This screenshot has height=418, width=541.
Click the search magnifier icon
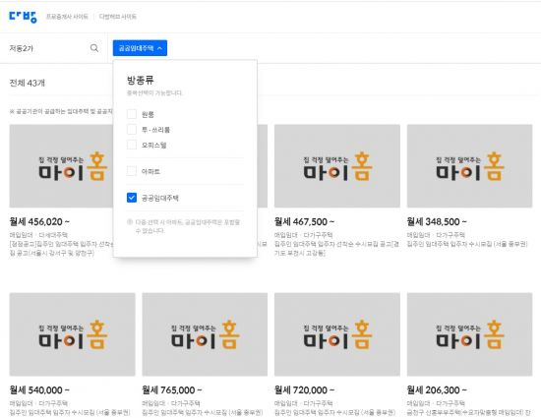click(x=94, y=48)
